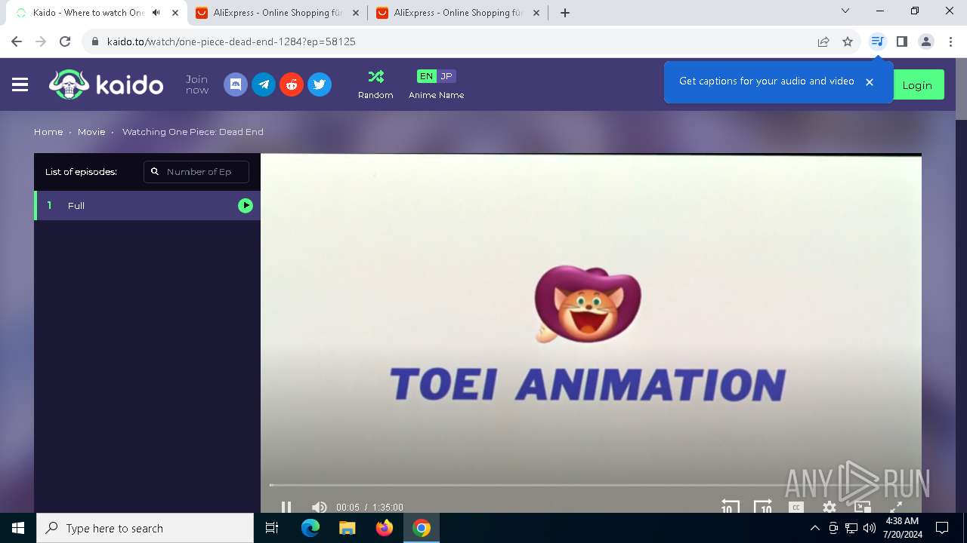Click the address bar URL
This screenshot has height=543, width=967.
click(231, 41)
